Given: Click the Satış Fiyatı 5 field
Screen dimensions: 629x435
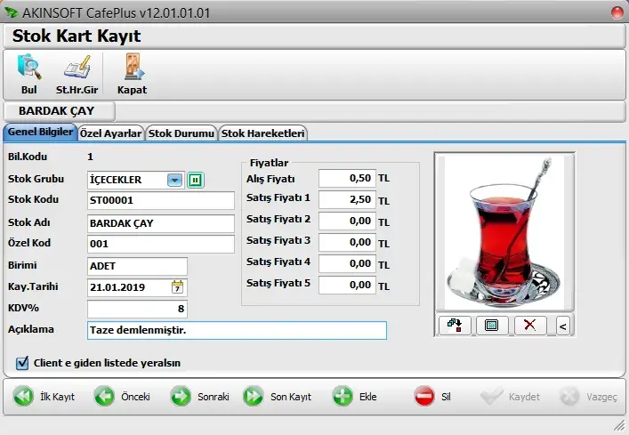Looking at the screenshot, I should tap(347, 285).
